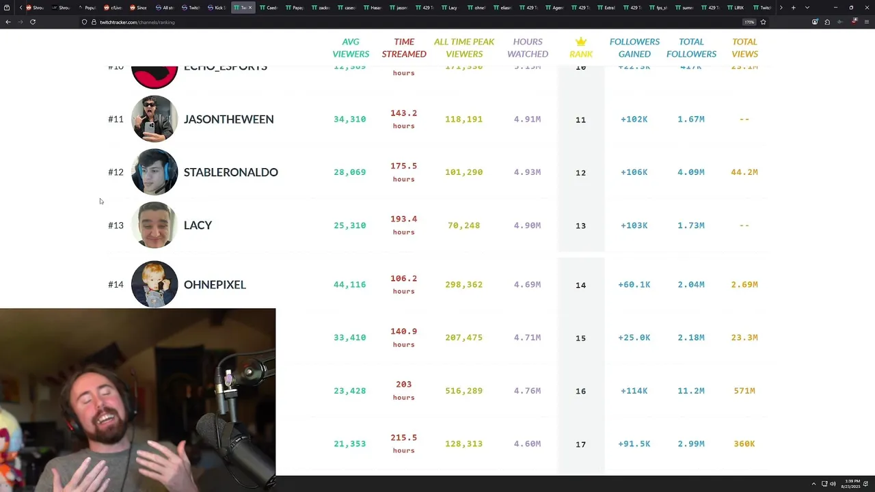Click the crown icon above RANK
This screenshot has height=492, width=875.
(580, 42)
